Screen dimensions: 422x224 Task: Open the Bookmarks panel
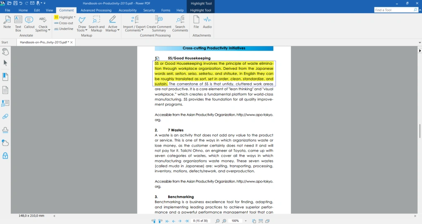pos(5,77)
